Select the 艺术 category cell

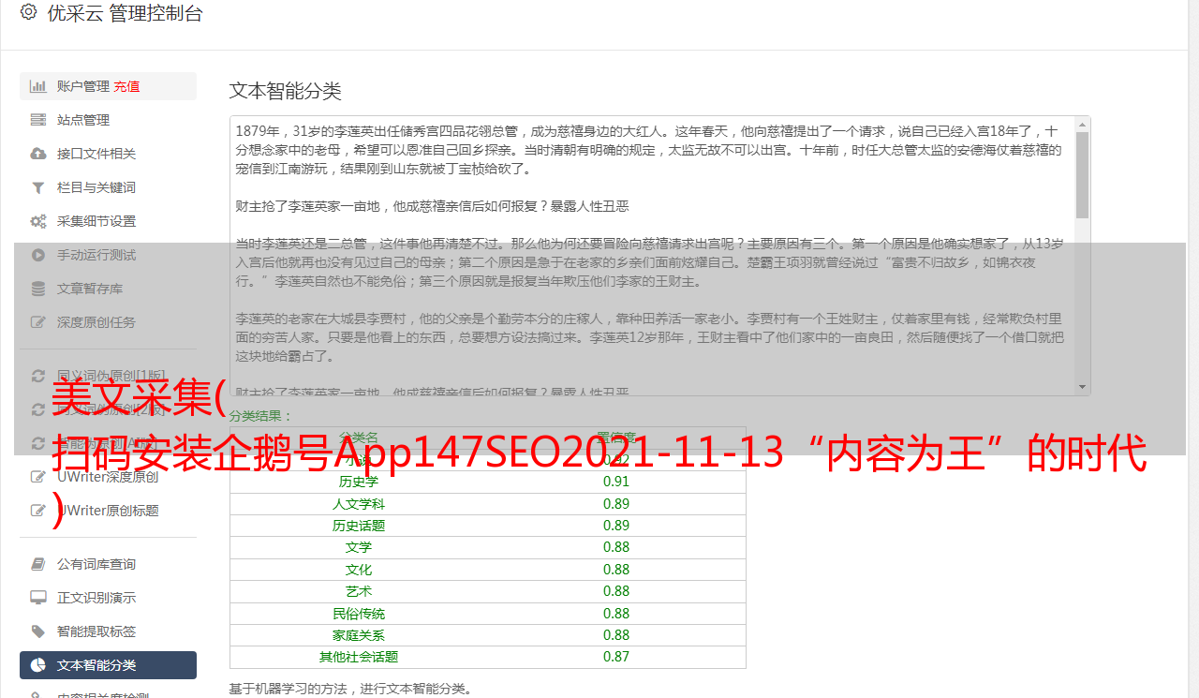(x=359, y=591)
